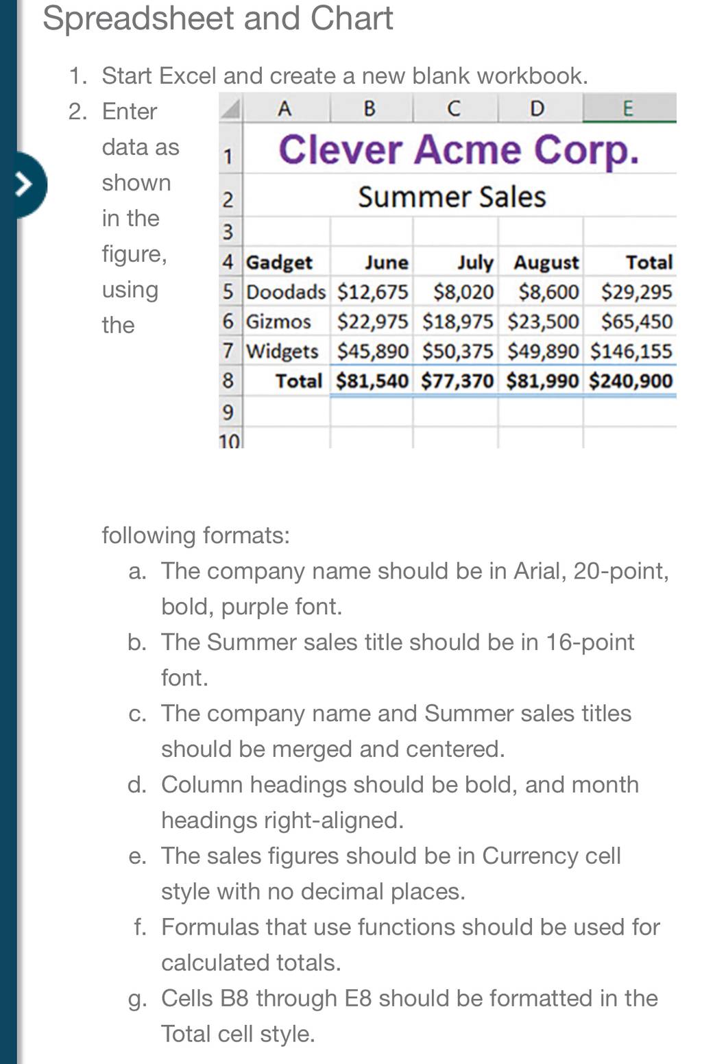This screenshot has width=702, height=1064.
Task: Select the grand total cell $240,900
Action: coord(630,380)
